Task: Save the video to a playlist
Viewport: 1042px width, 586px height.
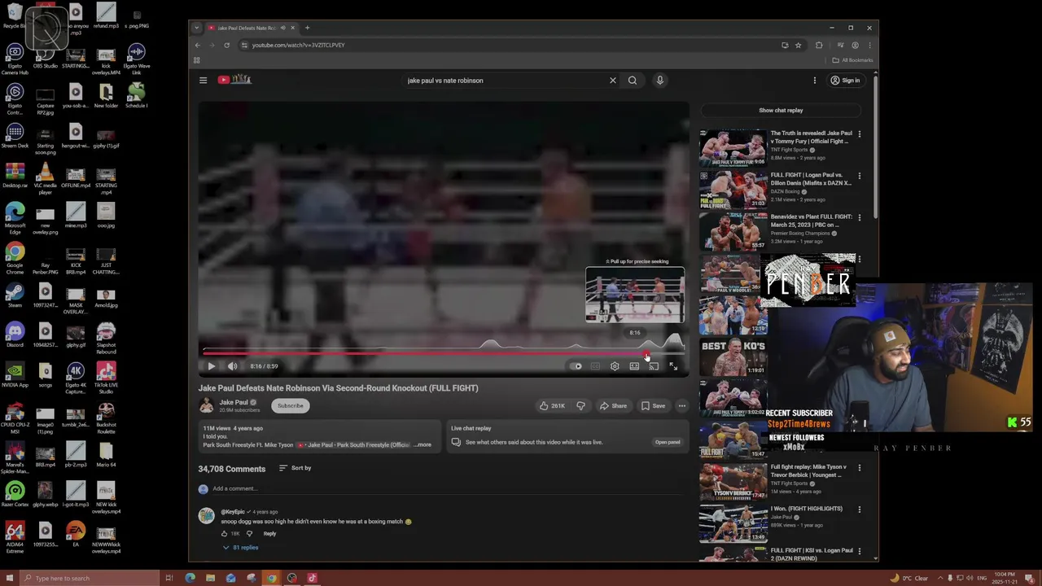Action: [653, 406]
